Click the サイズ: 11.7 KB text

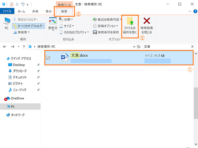[x=155, y=56]
